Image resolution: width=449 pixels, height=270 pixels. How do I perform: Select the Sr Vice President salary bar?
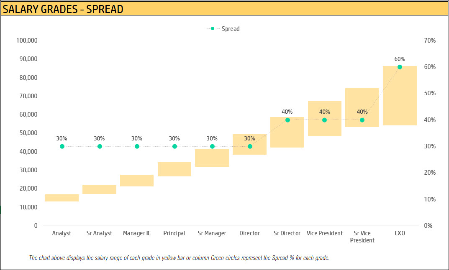point(362,107)
